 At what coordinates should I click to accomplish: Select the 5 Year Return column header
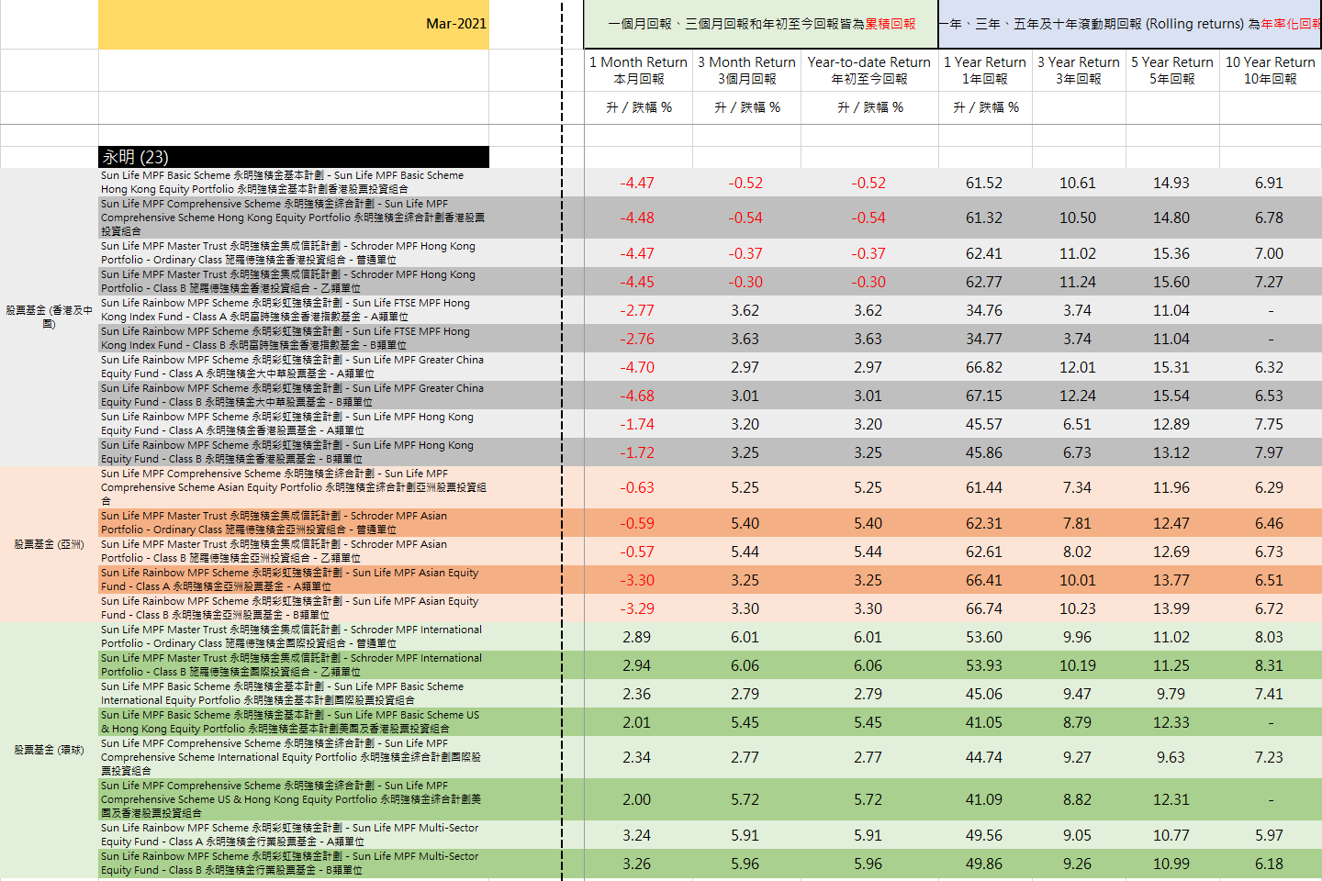(1172, 70)
